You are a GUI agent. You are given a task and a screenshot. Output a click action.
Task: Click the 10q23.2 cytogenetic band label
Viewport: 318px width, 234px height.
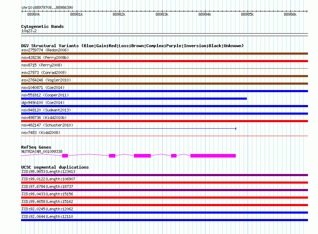(x=29, y=31)
